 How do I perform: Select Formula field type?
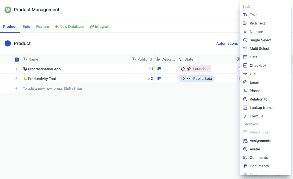256,116
